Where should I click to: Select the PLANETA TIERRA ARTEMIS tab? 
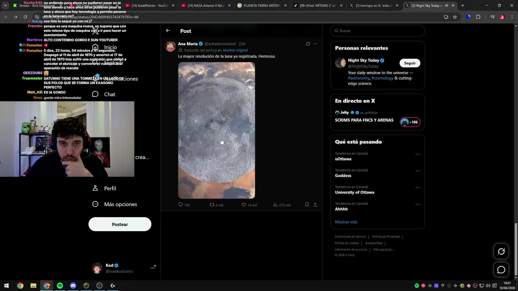(261, 6)
